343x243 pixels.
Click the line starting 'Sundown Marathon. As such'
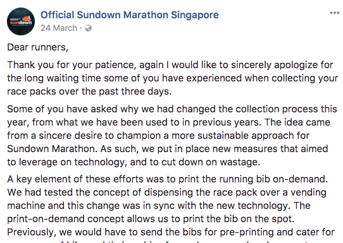point(168,149)
